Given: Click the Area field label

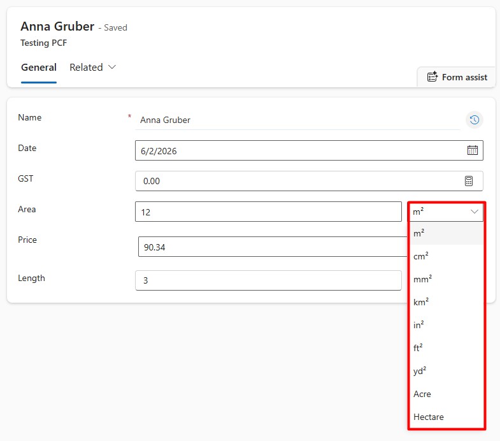Looking at the screenshot, I should pyautogui.click(x=27, y=209).
